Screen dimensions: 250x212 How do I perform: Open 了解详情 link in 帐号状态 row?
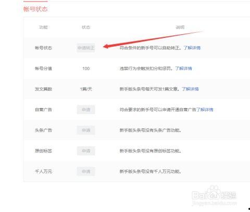192,48
